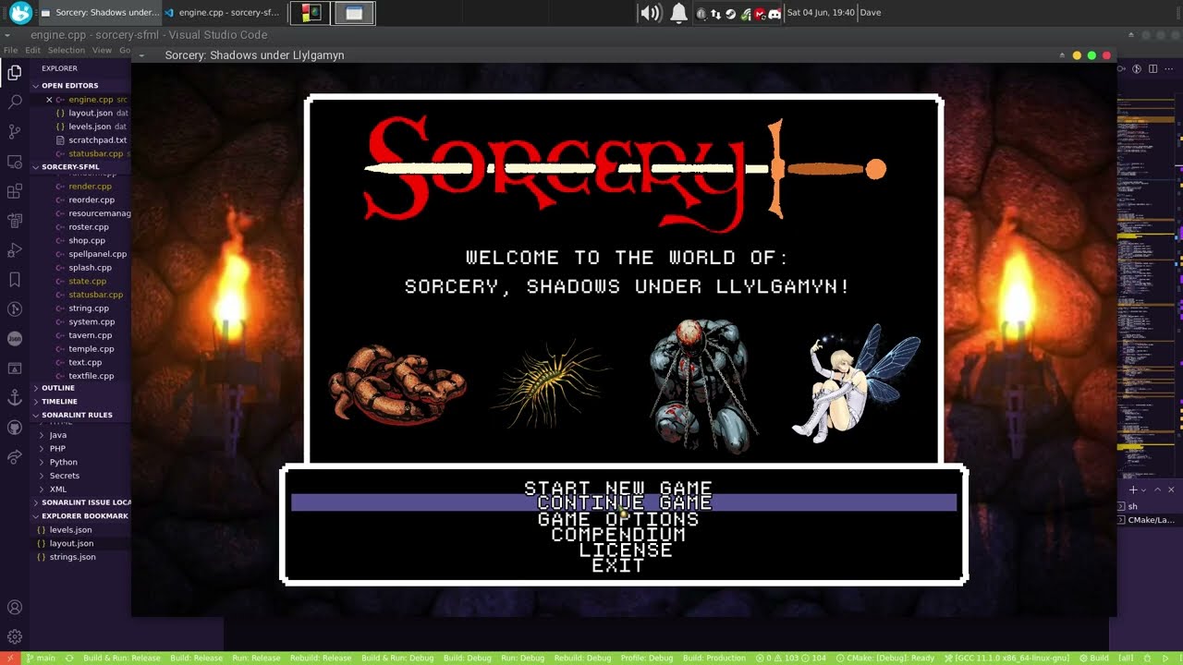The width and height of the screenshot is (1183, 665).
Task: Click the red MEGA tray icon
Action: [x=760, y=13]
